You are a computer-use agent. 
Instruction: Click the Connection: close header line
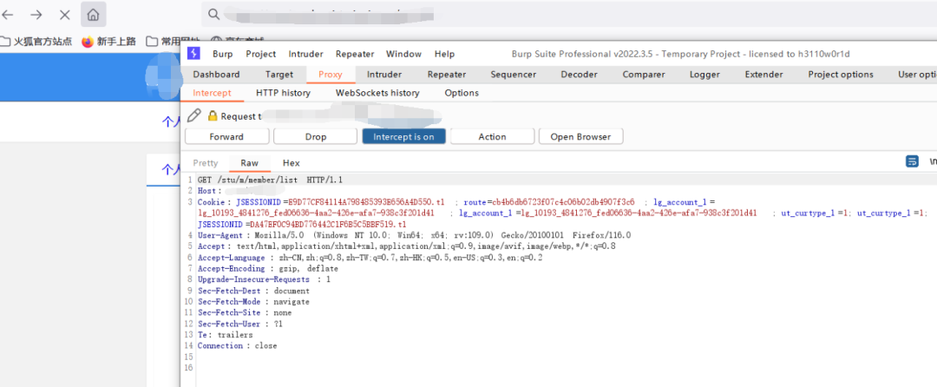(237, 346)
